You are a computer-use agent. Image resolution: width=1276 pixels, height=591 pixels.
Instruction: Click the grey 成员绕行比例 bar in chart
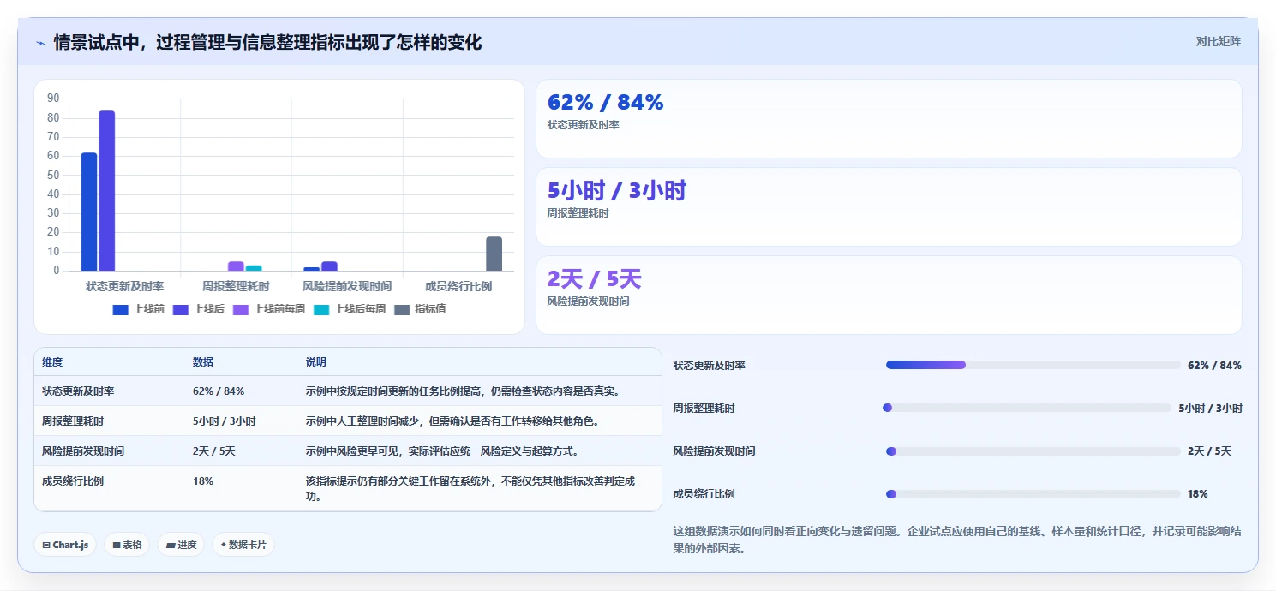(x=494, y=254)
